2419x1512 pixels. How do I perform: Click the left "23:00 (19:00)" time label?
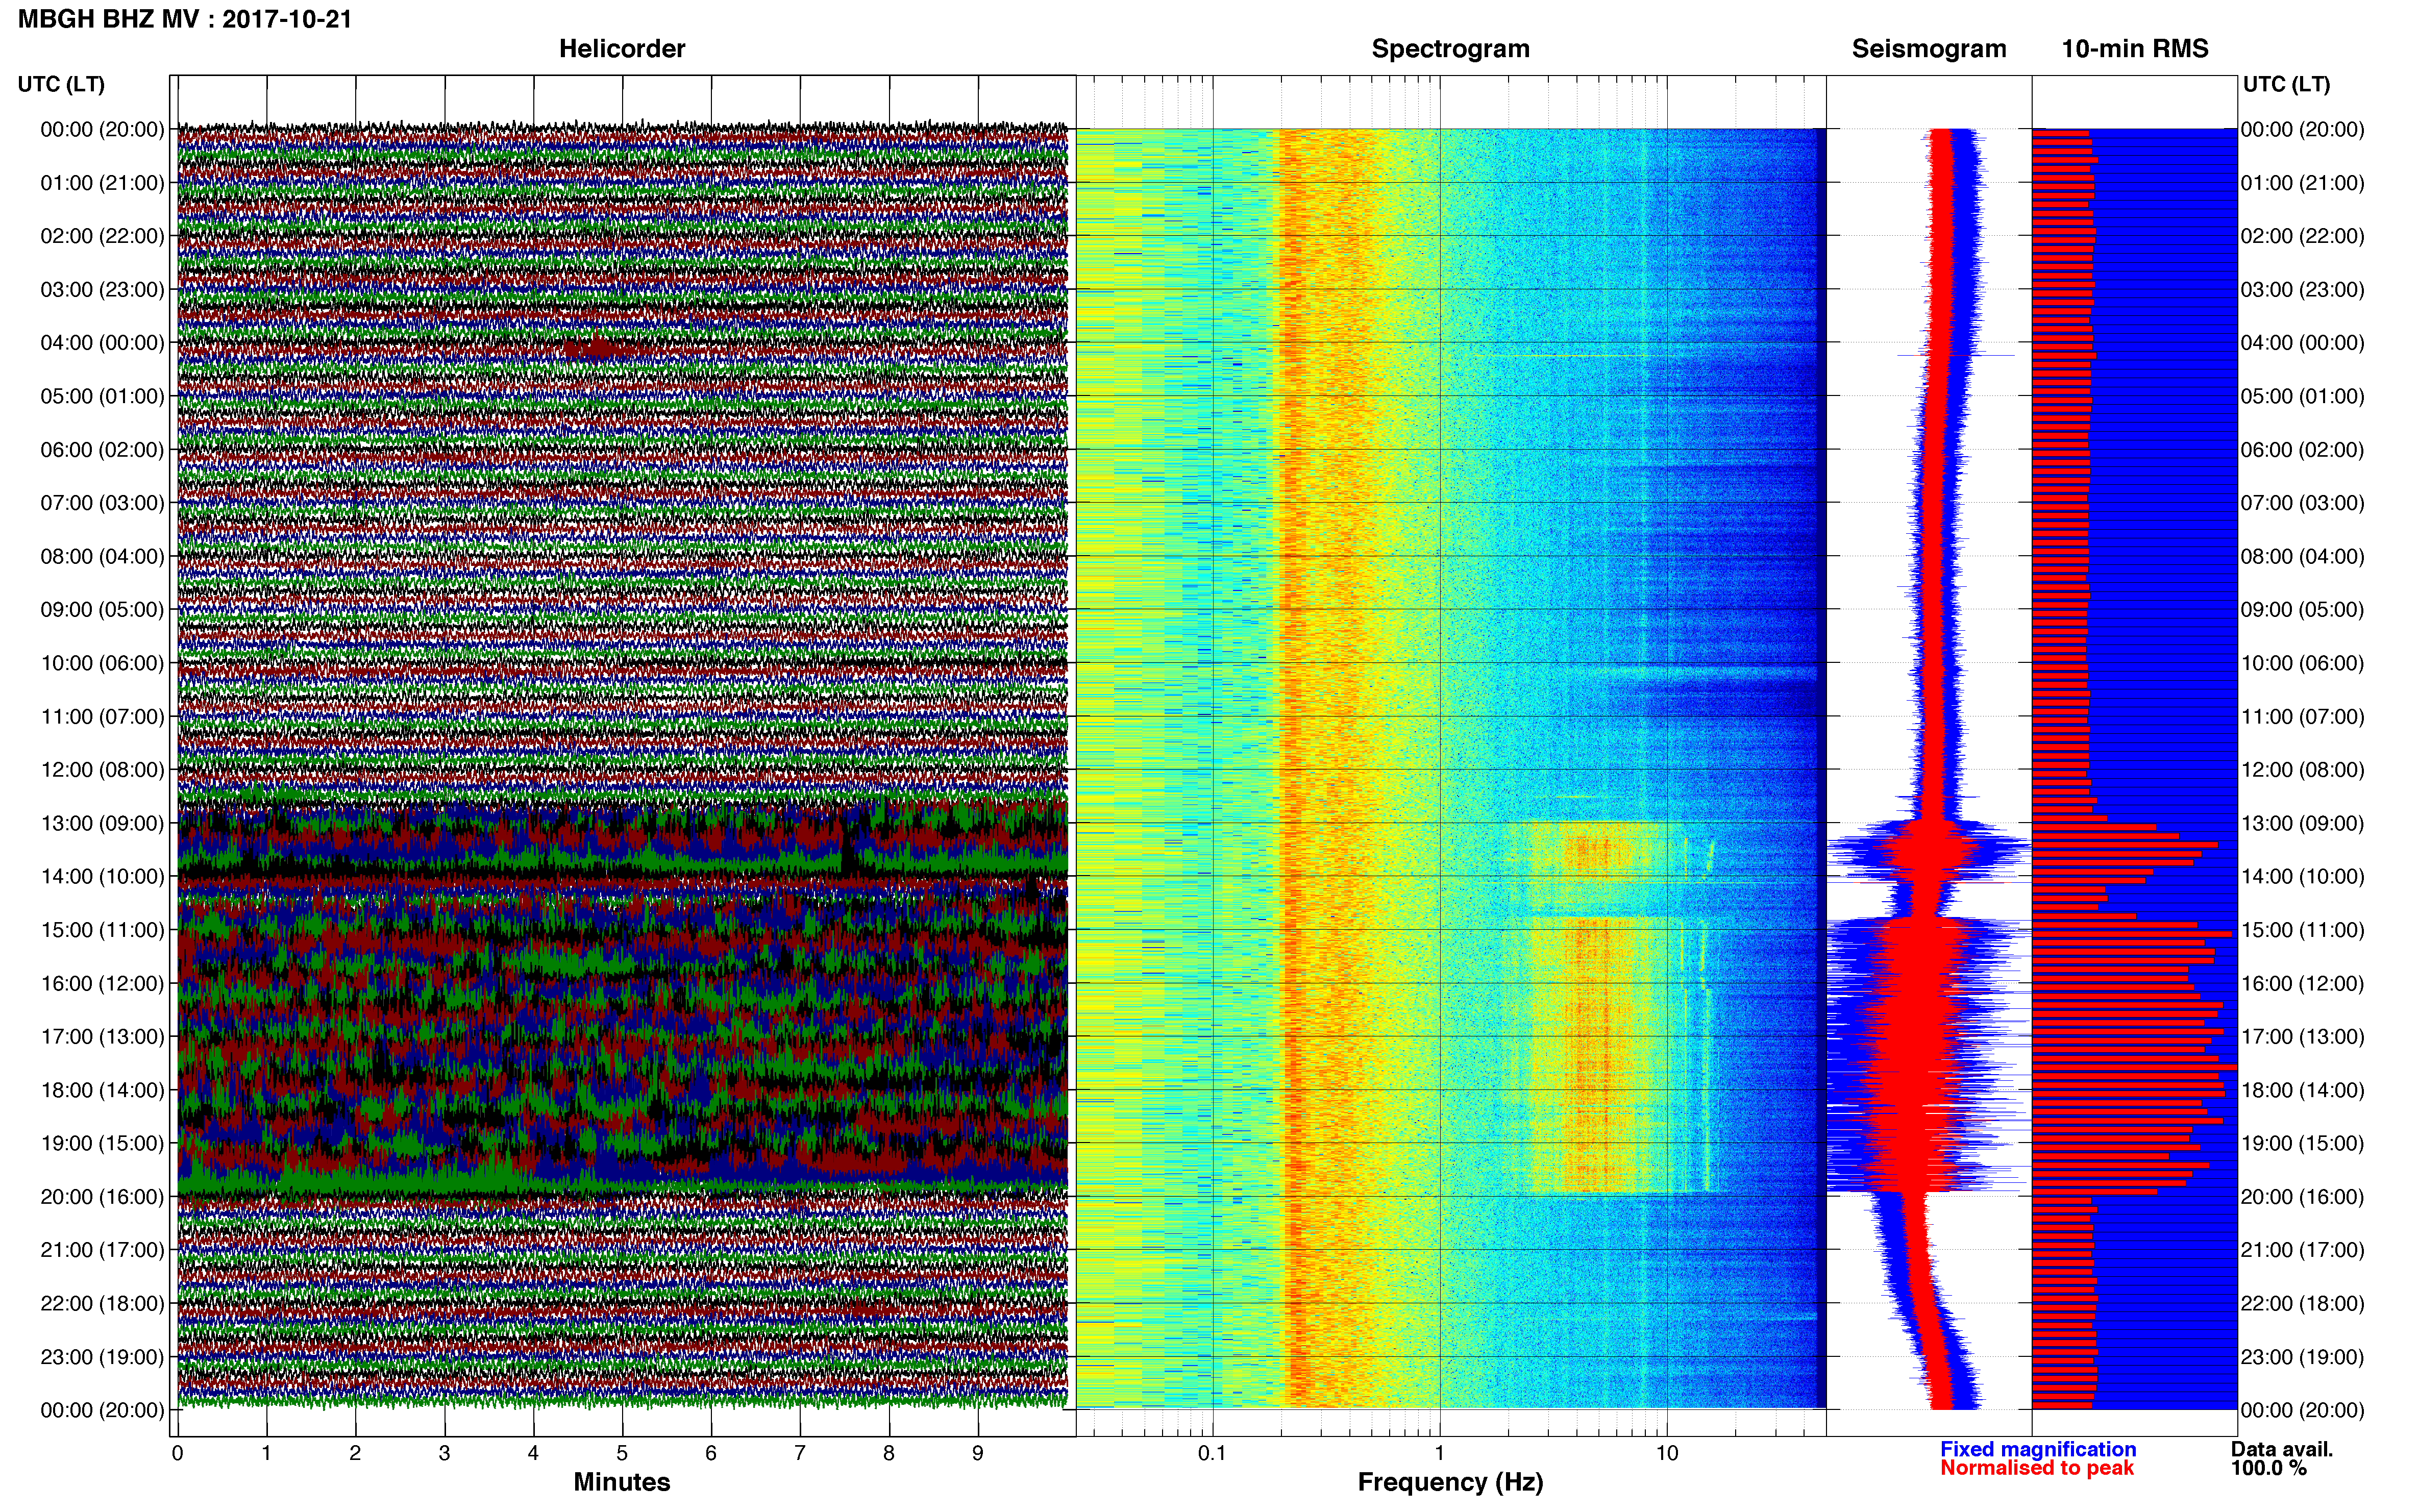(x=102, y=1357)
